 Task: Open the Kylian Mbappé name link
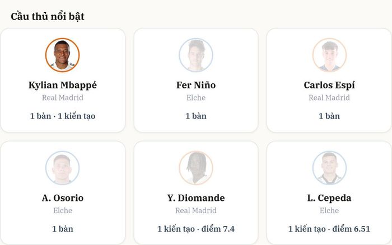[x=63, y=85]
